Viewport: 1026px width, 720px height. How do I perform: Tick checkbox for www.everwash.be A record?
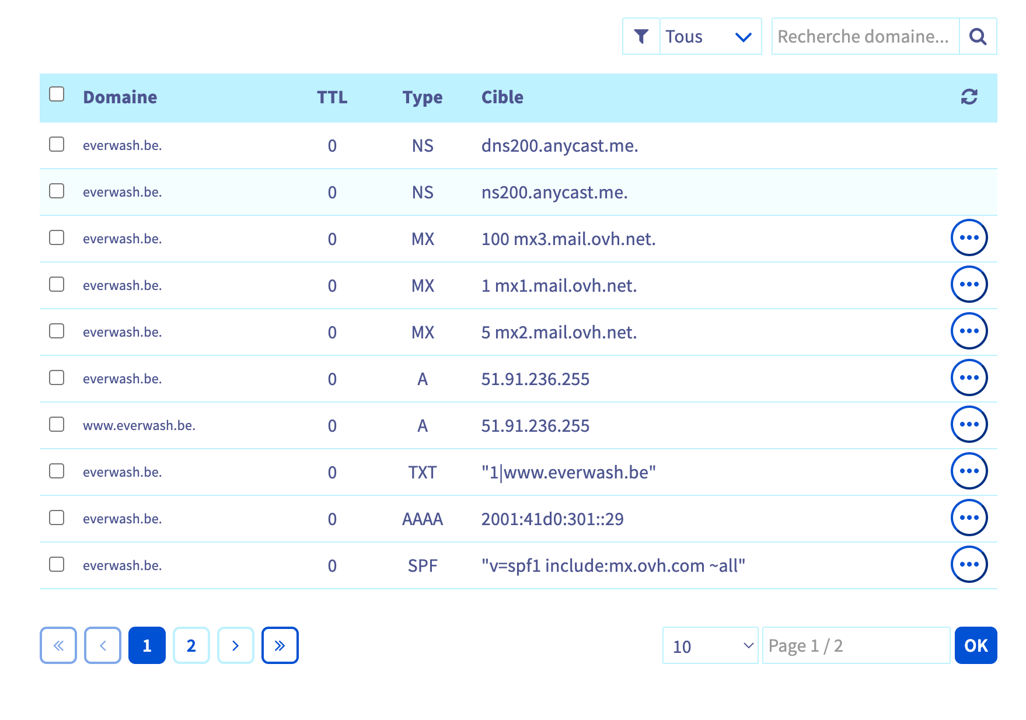pyautogui.click(x=57, y=425)
